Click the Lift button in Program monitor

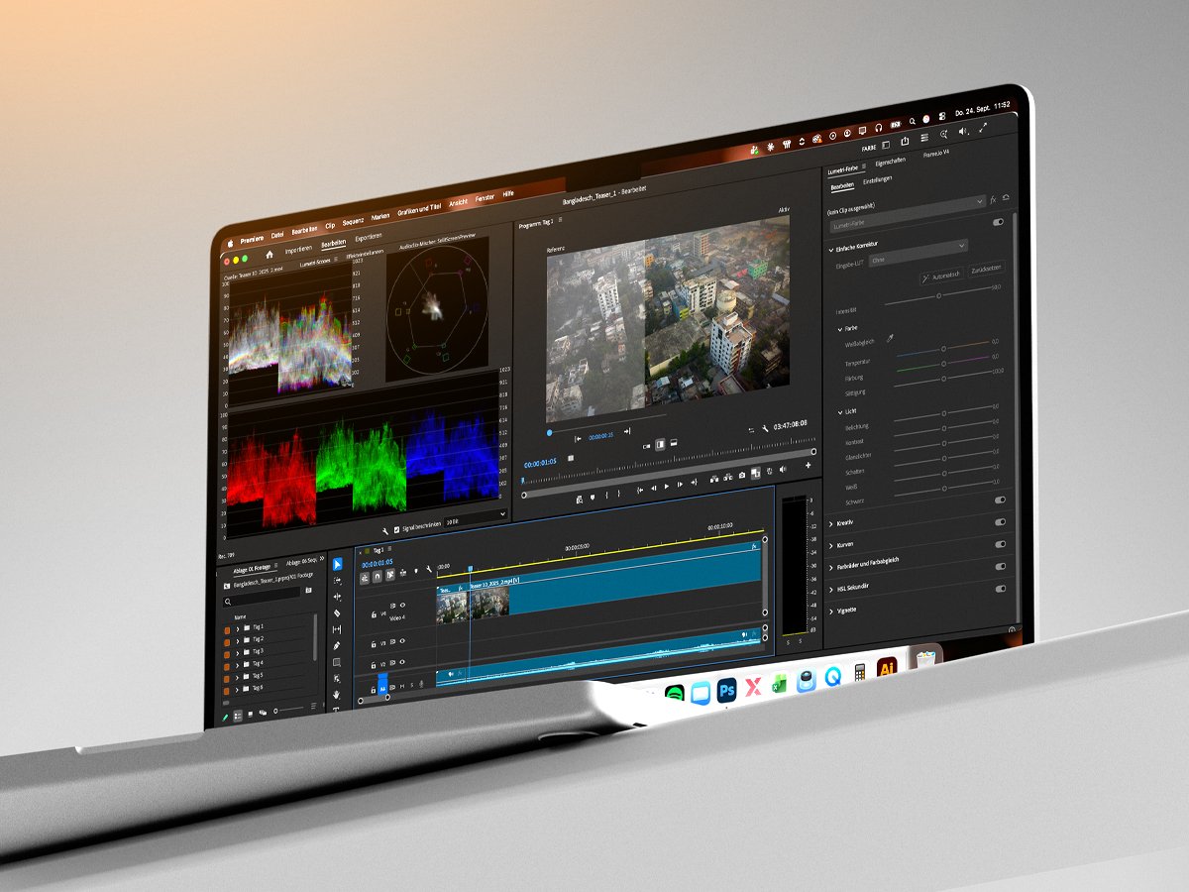click(x=714, y=479)
